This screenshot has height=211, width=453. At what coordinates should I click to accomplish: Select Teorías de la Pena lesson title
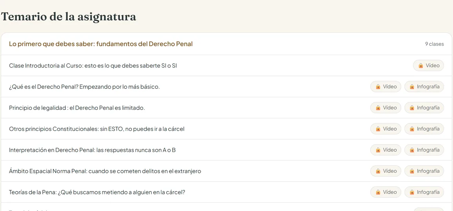pyautogui.click(x=97, y=192)
